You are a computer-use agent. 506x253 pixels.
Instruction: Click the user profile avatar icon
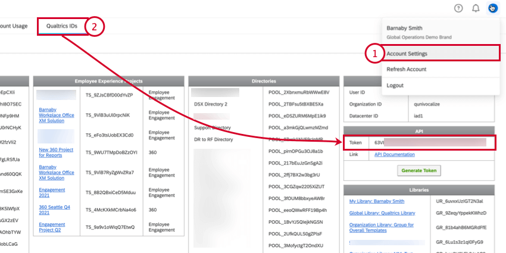coord(492,8)
